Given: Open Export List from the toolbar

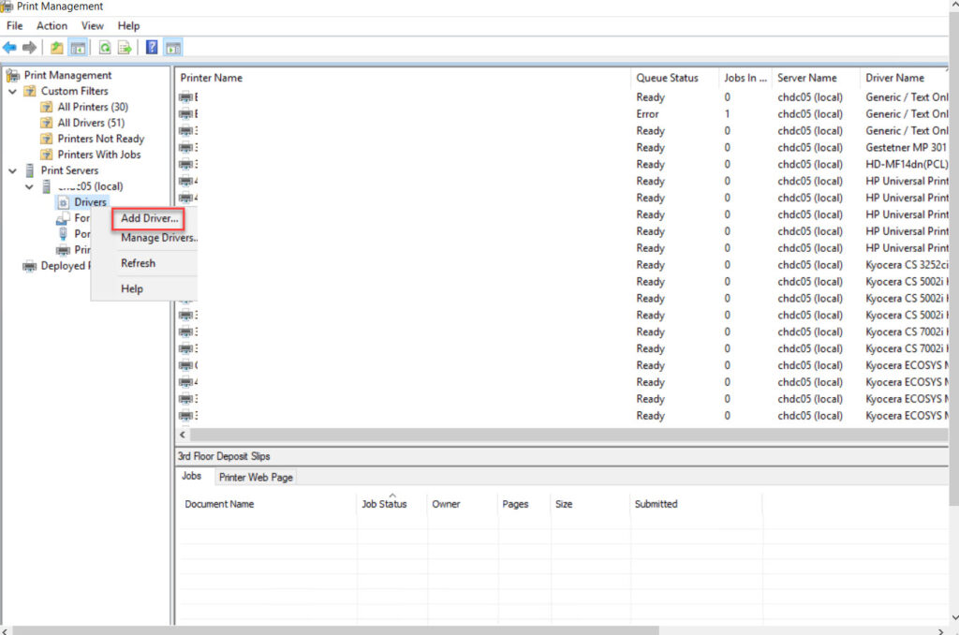Looking at the screenshot, I should click(x=125, y=46).
